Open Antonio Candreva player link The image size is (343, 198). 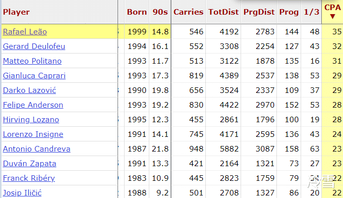tap(36, 149)
